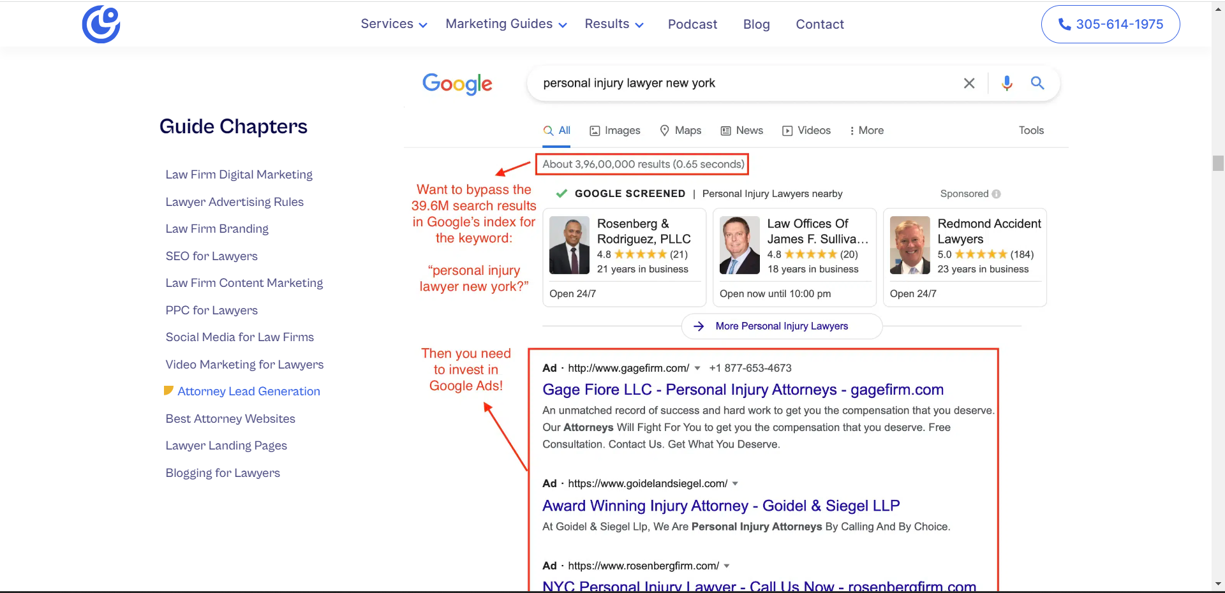Go to the Podcast page
Screen dimensions: 1225x593
point(692,24)
